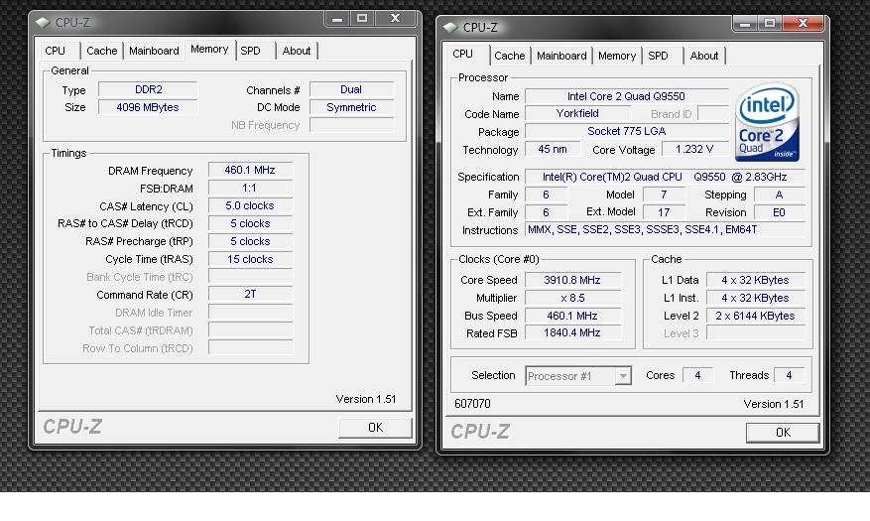
Task: Click OK in the CPU window
Action: [x=783, y=433]
